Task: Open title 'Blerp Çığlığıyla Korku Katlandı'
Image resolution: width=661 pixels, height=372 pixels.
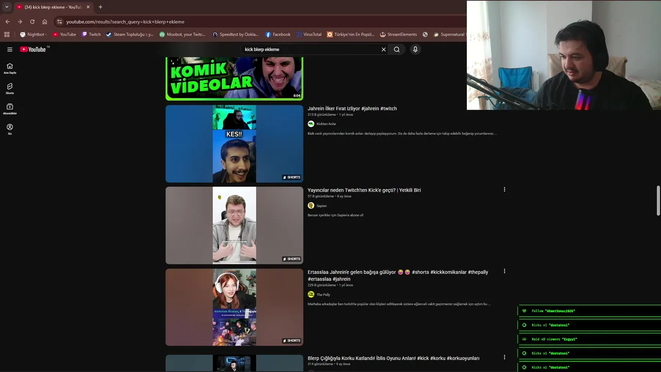Action: (394, 358)
